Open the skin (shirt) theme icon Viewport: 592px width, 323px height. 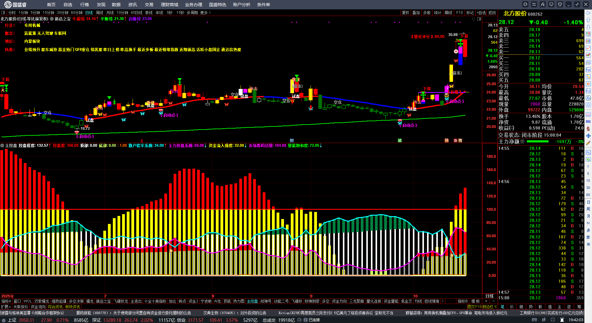(x=560, y=4)
